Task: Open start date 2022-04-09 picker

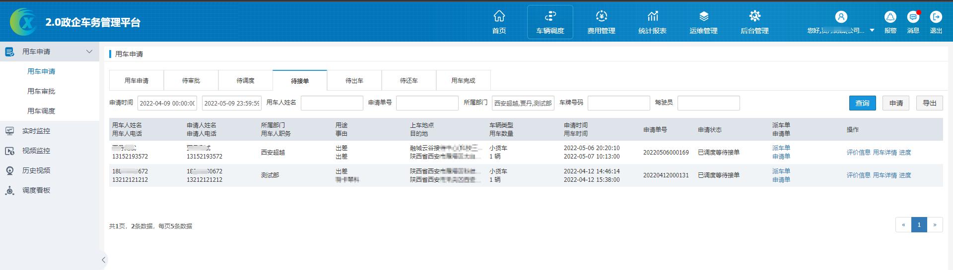Action: point(167,103)
